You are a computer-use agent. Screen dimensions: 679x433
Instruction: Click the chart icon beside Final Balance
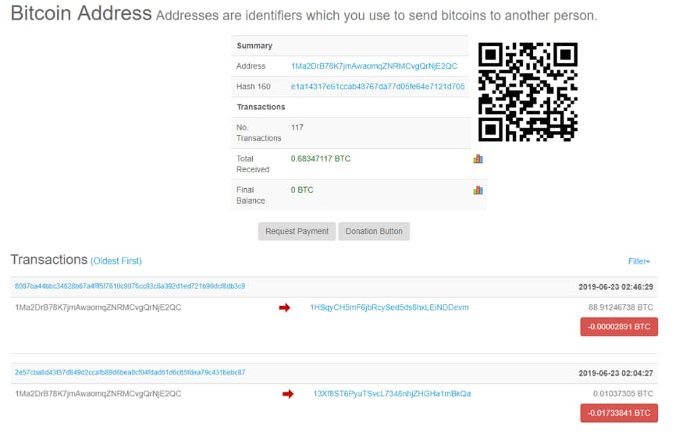pos(478,190)
